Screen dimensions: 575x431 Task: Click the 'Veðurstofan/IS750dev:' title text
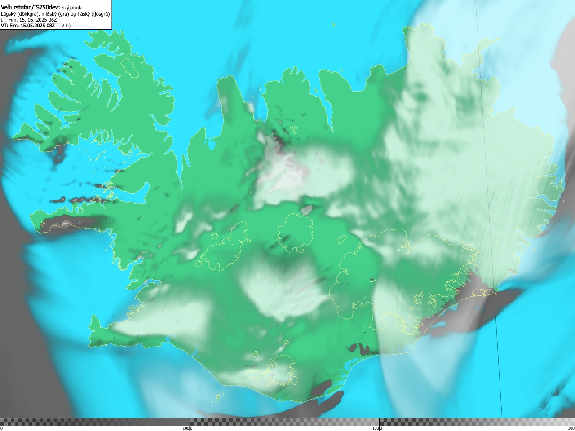31,7
